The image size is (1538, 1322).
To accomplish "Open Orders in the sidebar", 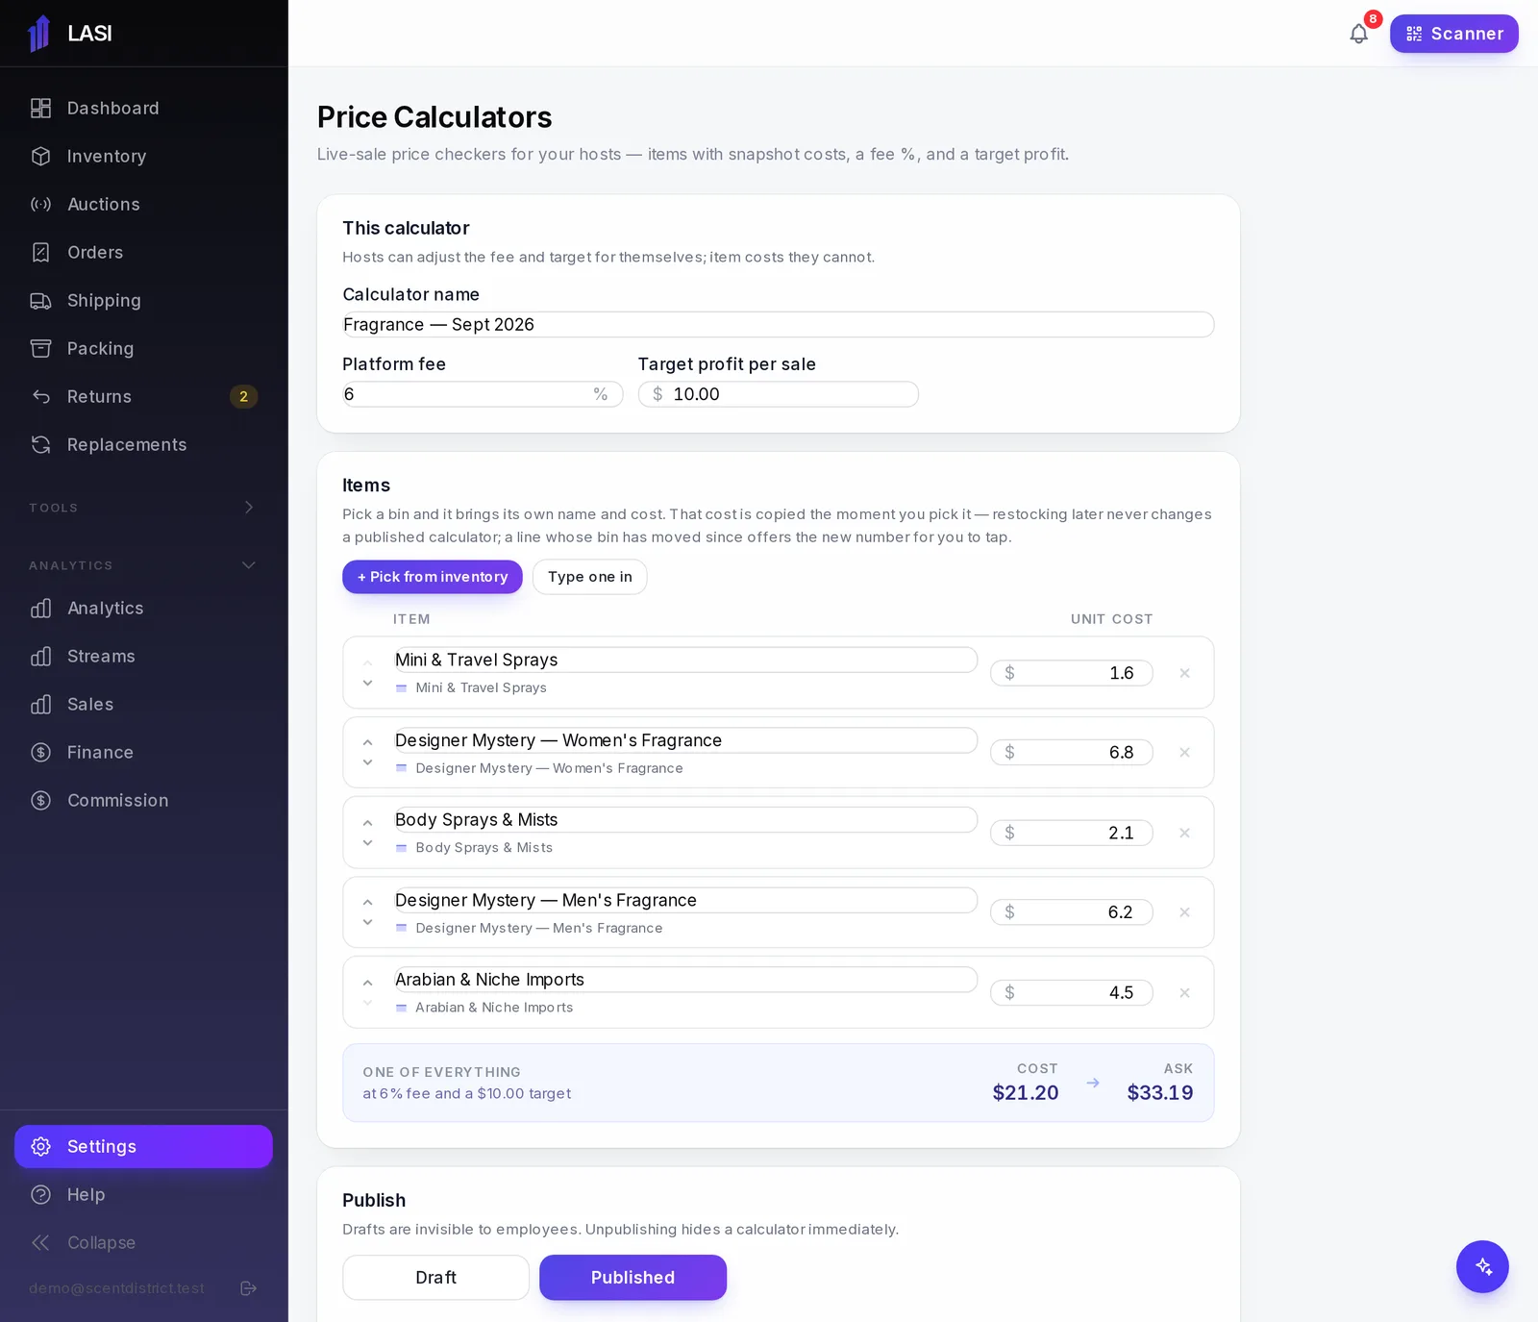I will pos(143,253).
